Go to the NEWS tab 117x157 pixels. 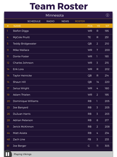point(65,21)
